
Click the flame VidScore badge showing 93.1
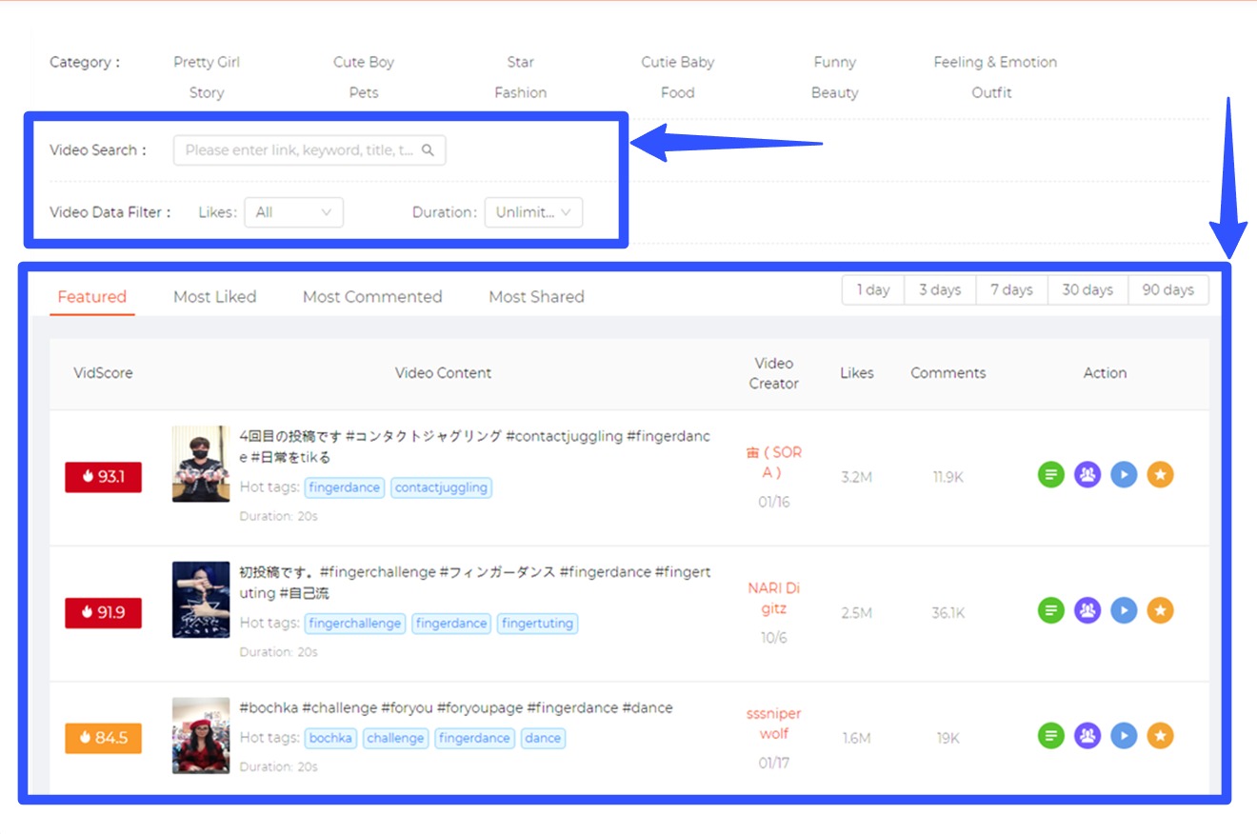103,477
